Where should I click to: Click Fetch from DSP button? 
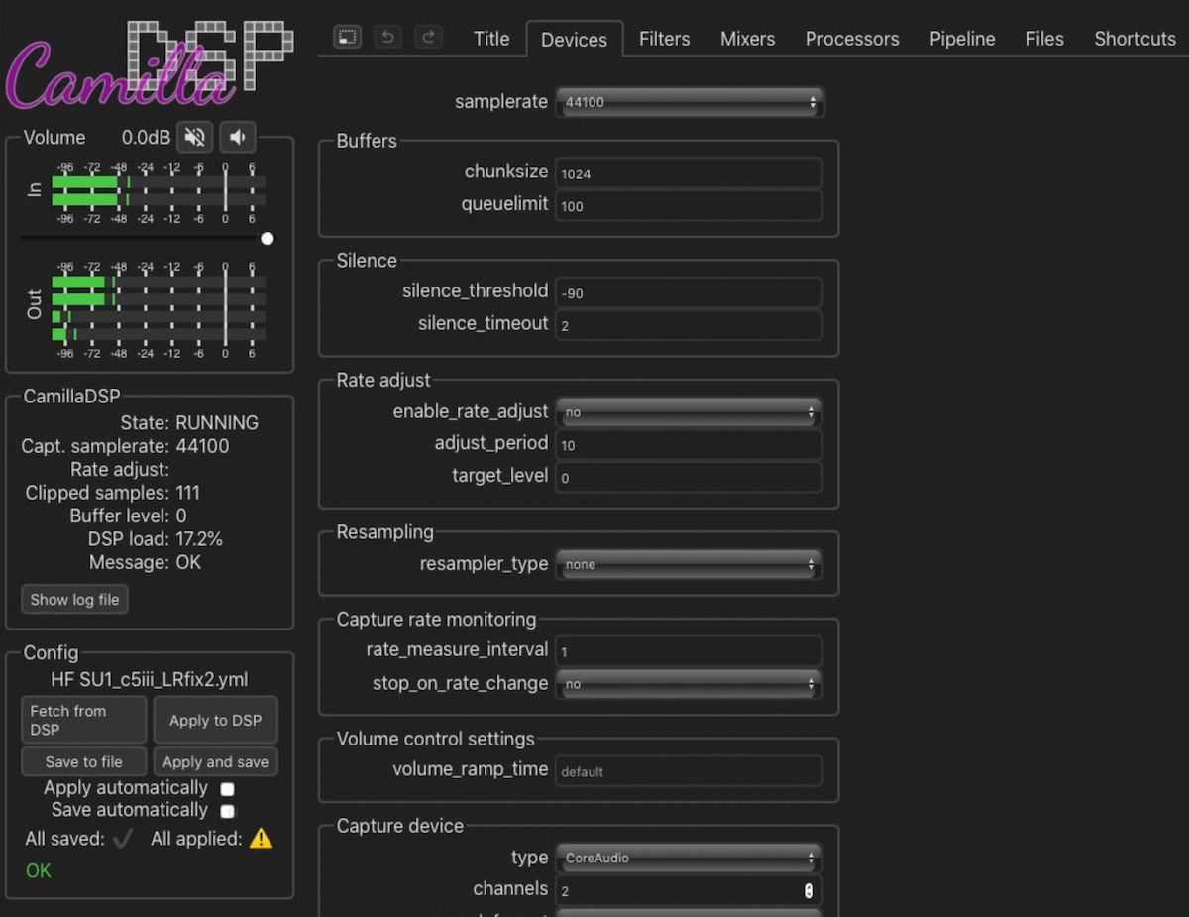click(x=83, y=720)
